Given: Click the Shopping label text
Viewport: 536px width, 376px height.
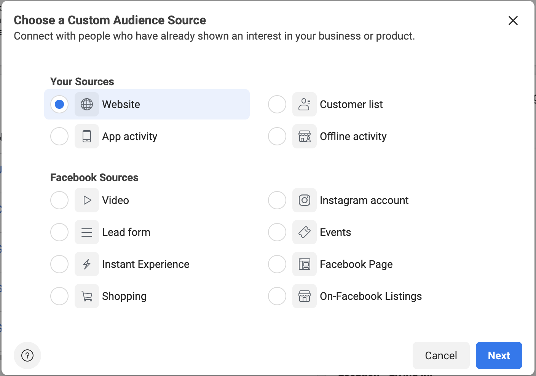Looking at the screenshot, I should [124, 296].
